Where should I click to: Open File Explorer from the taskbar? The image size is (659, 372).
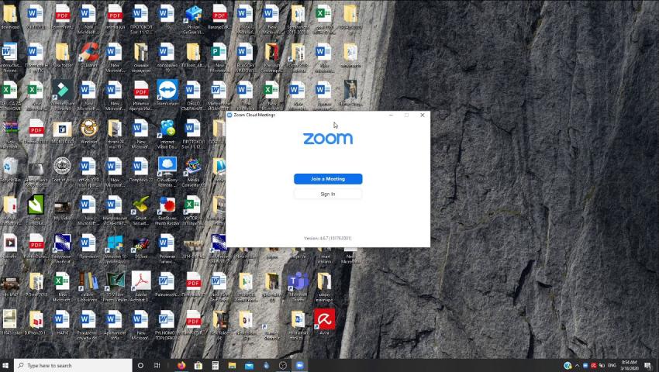pyautogui.click(x=232, y=365)
